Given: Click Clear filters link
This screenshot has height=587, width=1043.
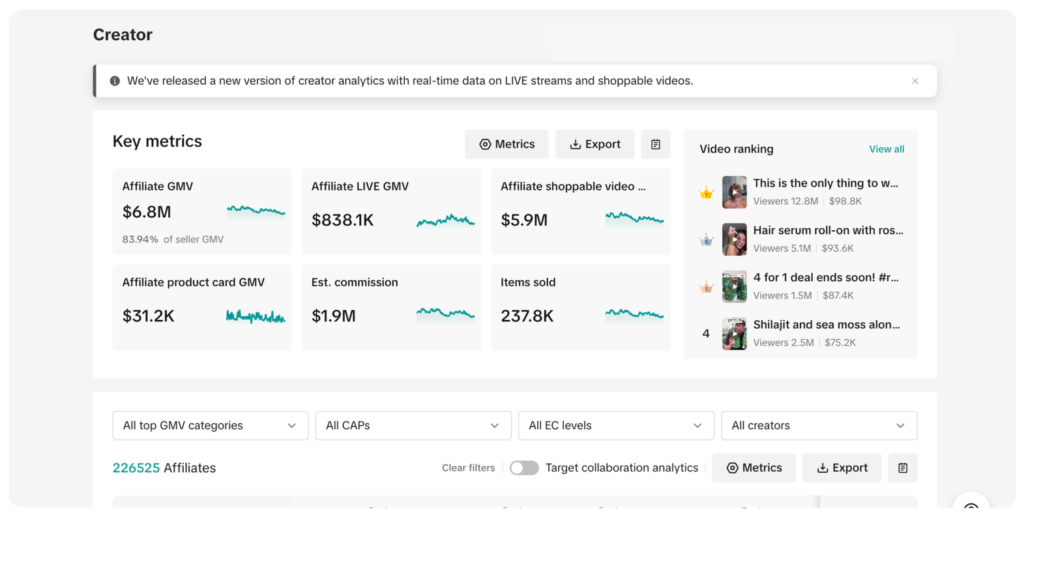Looking at the screenshot, I should (468, 468).
